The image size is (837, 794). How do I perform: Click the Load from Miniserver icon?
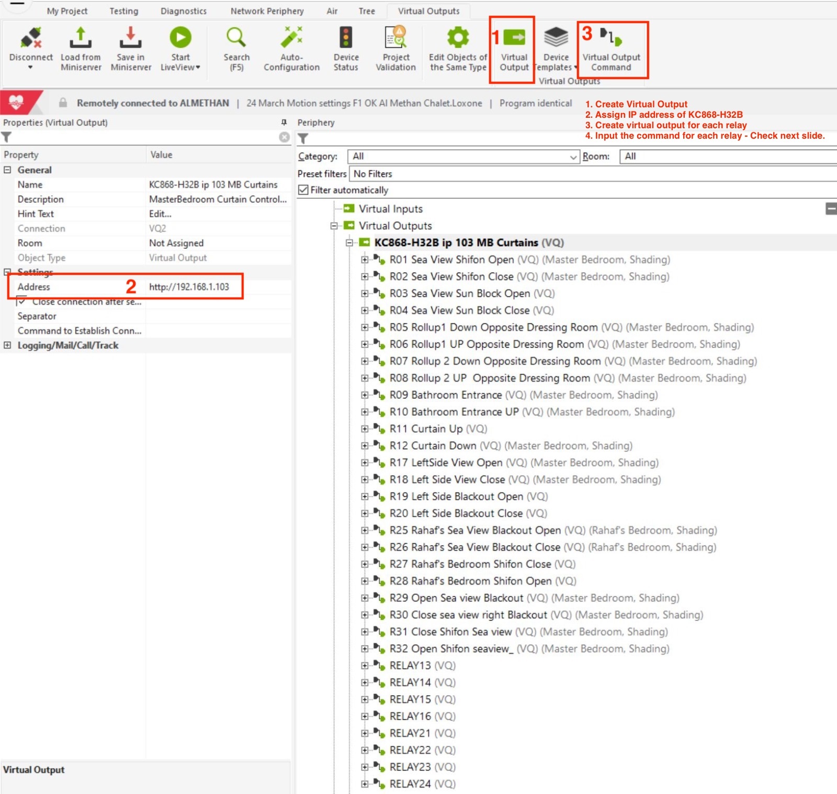point(81,39)
